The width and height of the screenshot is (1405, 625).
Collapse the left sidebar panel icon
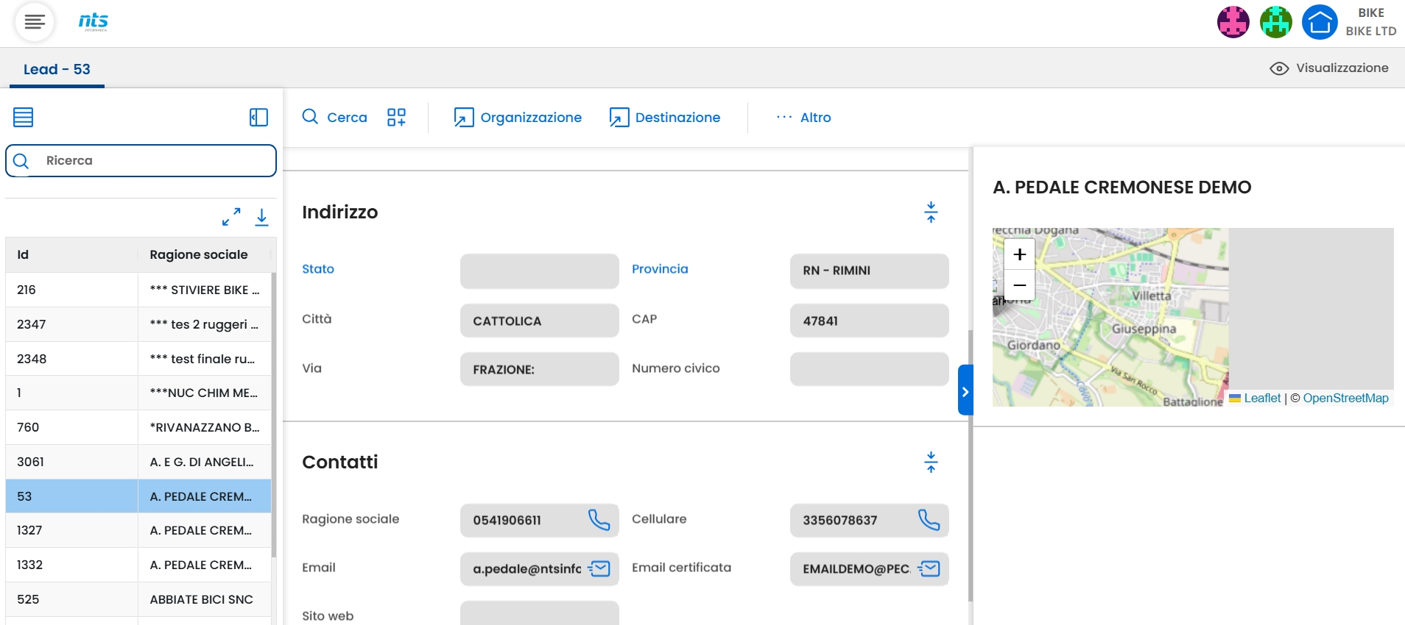(258, 118)
